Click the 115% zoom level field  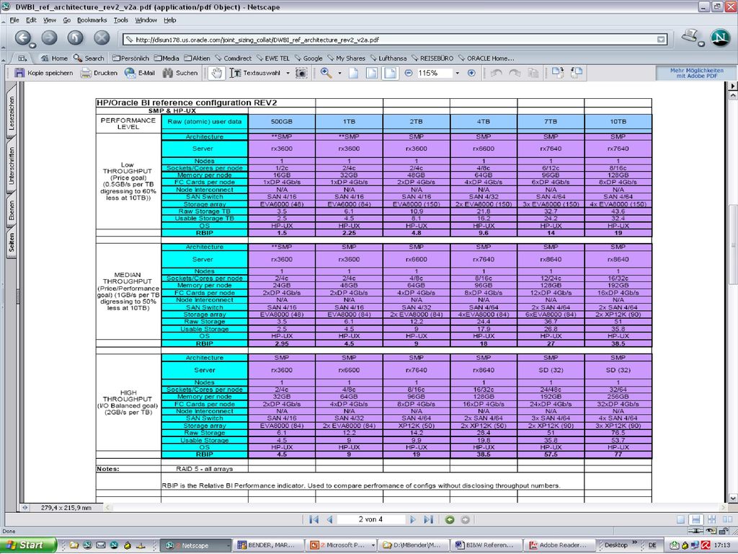click(433, 73)
